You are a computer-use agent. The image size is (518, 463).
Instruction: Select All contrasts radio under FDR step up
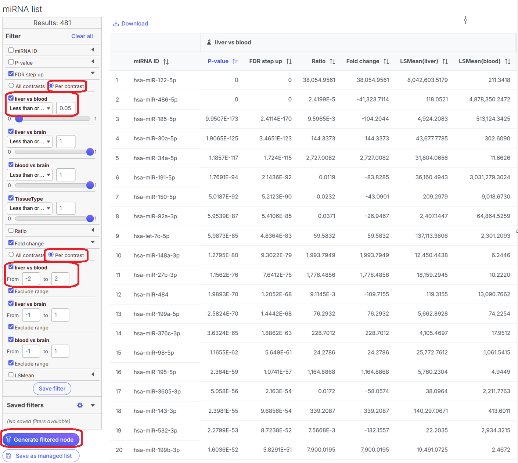11,86
